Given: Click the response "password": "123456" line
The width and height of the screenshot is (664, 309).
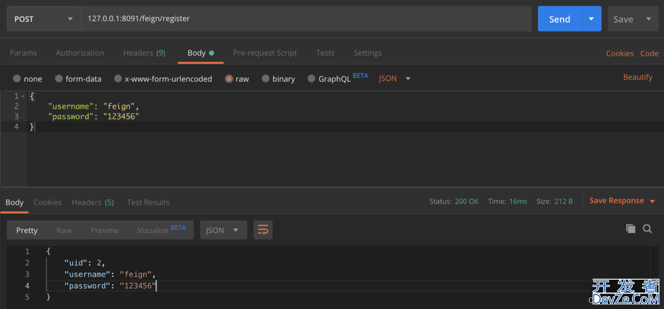Looking at the screenshot, I should (110, 286).
